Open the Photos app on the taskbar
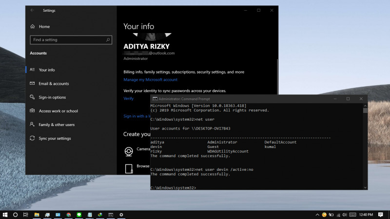390x219 pixels. (58, 215)
